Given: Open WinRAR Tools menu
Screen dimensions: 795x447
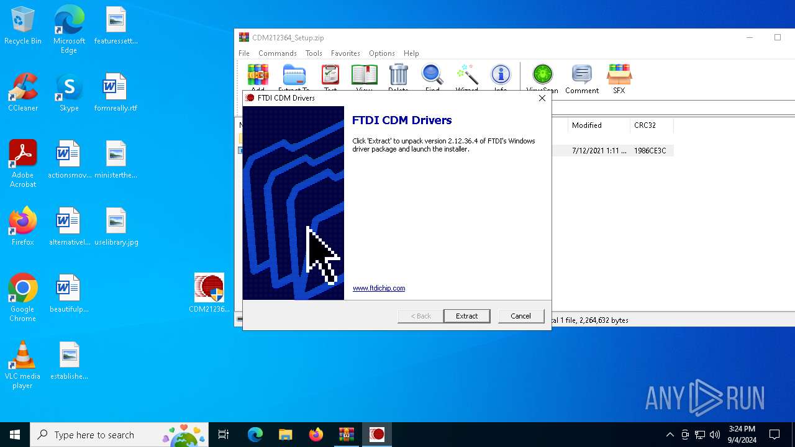Looking at the screenshot, I should tap(314, 53).
